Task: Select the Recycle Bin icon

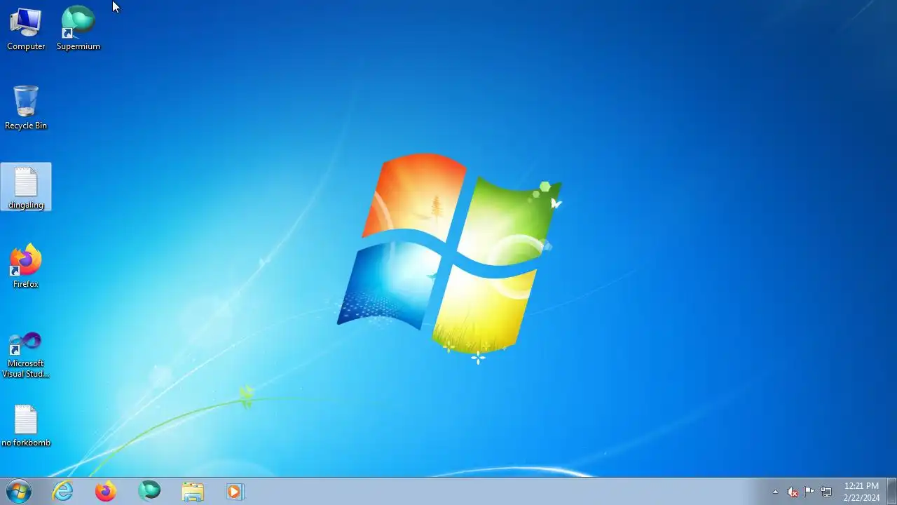Action: (x=26, y=108)
